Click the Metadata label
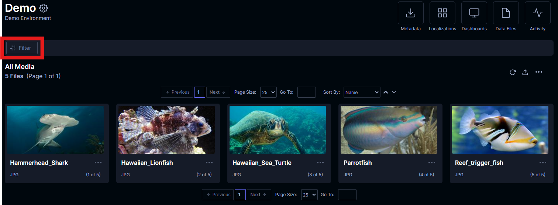Viewport: 558px width, 205px height. coord(411,29)
